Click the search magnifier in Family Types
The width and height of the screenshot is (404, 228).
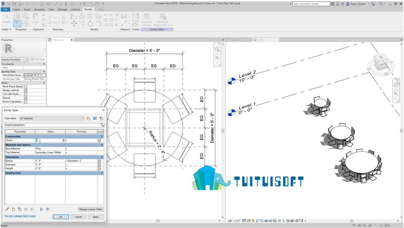click(x=102, y=125)
